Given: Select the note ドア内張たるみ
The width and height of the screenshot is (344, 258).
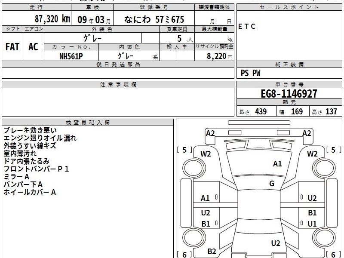Looking at the screenshot, I should pyautogui.click(x=27, y=161).
